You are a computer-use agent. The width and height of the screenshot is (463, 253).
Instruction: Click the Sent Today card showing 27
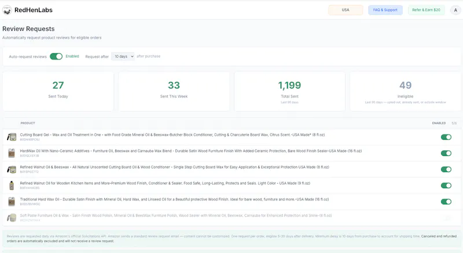tap(58, 91)
